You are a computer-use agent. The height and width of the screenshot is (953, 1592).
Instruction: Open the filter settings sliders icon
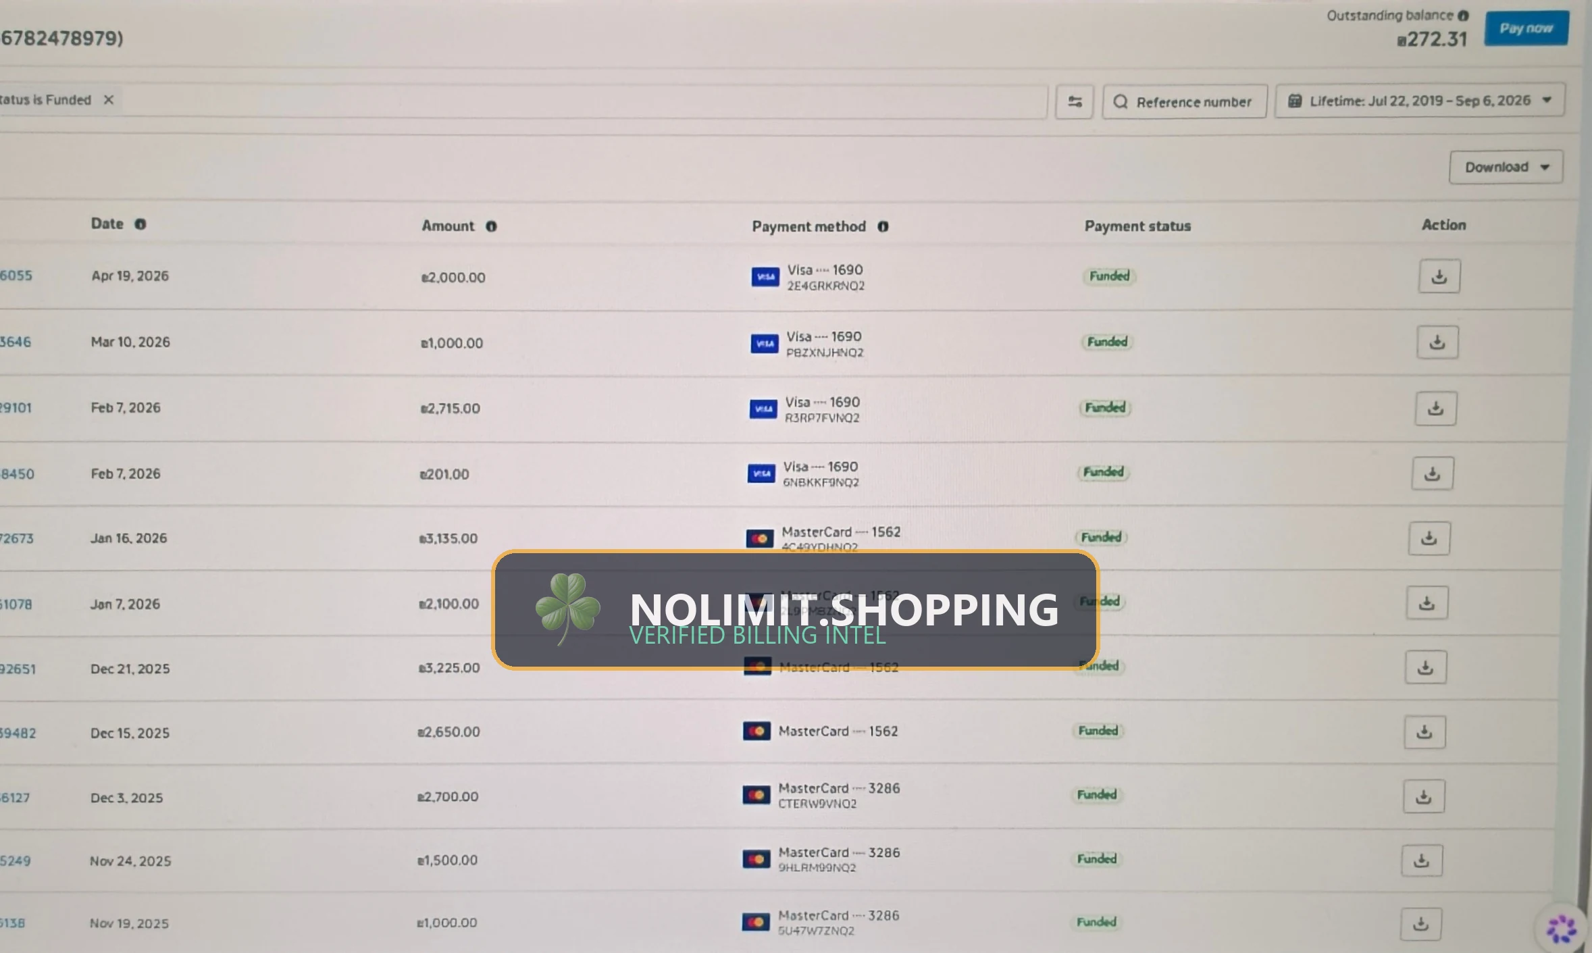1075,102
